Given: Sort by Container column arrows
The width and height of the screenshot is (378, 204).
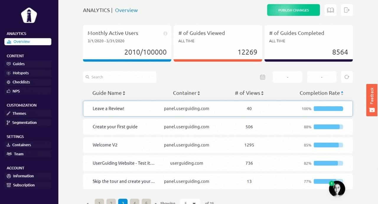Looking at the screenshot, I should (x=199, y=93).
